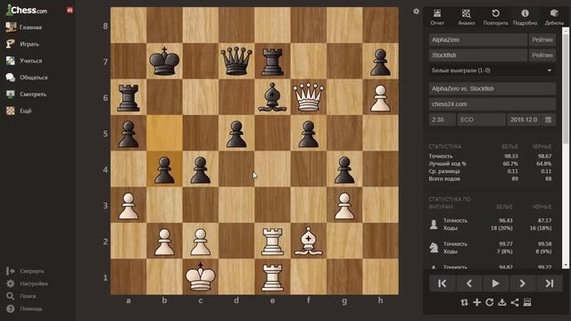Go back one move
The width and height of the screenshot is (571, 321).
(469, 284)
